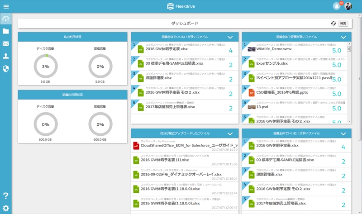
Task: Click rating 5.0 for Wildlife_Demo.wmv
Action: tap(337, 51)
